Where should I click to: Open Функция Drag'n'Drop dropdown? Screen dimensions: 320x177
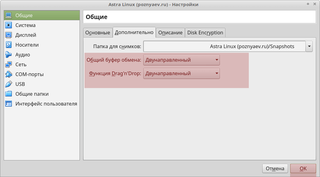tap(182, 73)
